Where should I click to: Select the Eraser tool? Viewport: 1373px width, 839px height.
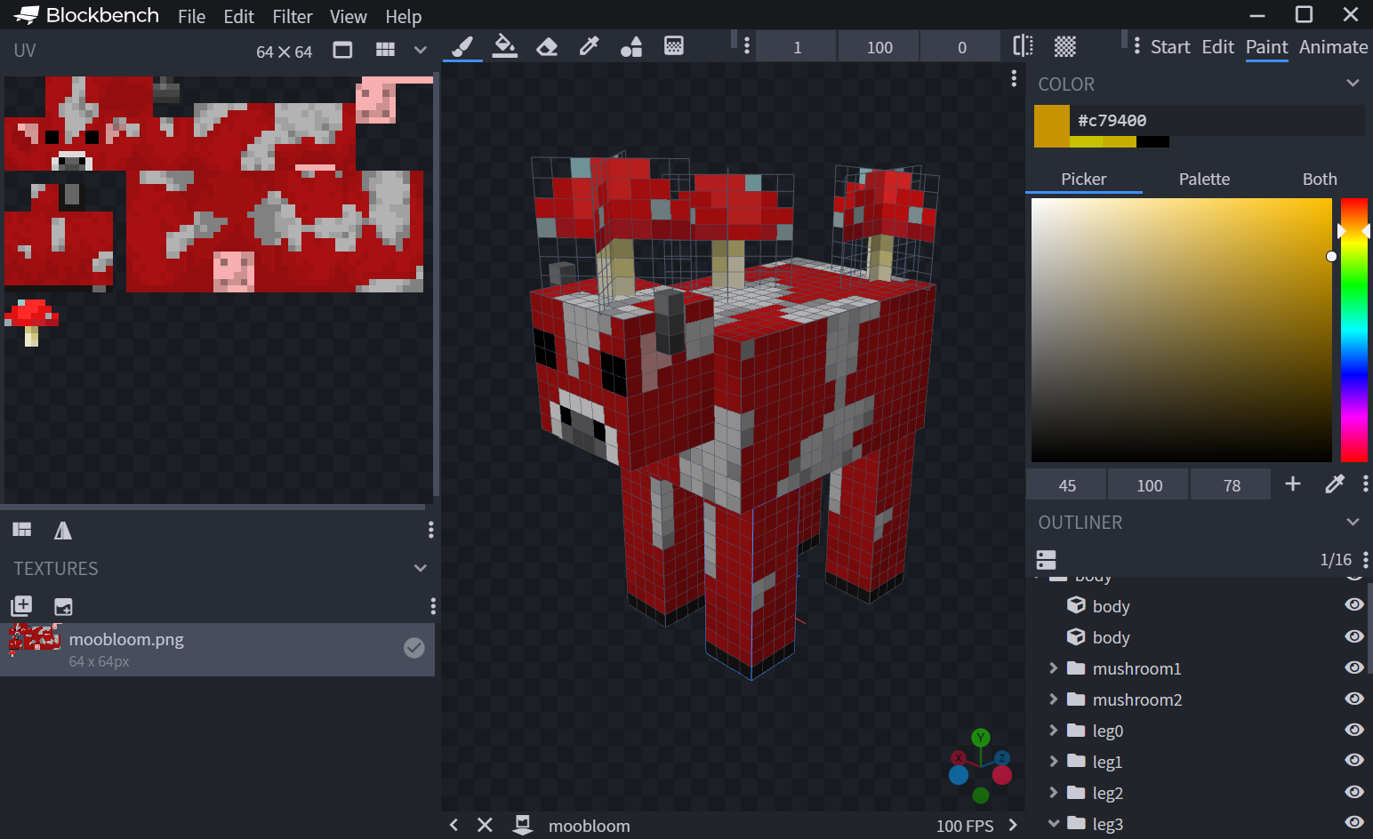pyautogui.click(x=547, y=46)
